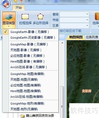Select the 多边形选择 polygon selection tool
The image size is (99, 118).
click(x=41, y=19)
